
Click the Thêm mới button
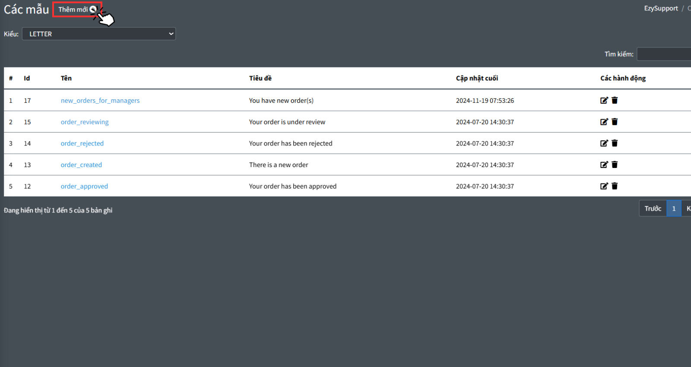click(77, 9)
